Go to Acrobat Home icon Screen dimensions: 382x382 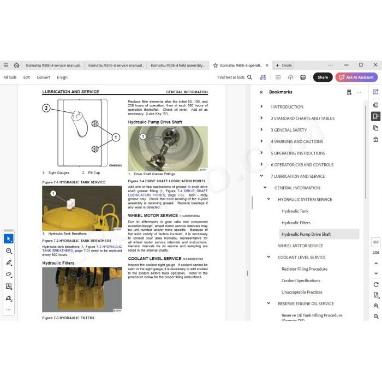click(x=16, y=65)
